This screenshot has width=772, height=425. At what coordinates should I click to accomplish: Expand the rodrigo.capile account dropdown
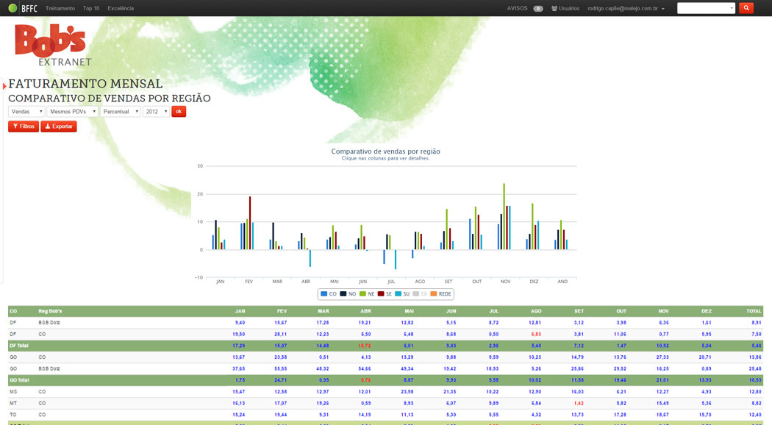[x=626, y=8]
